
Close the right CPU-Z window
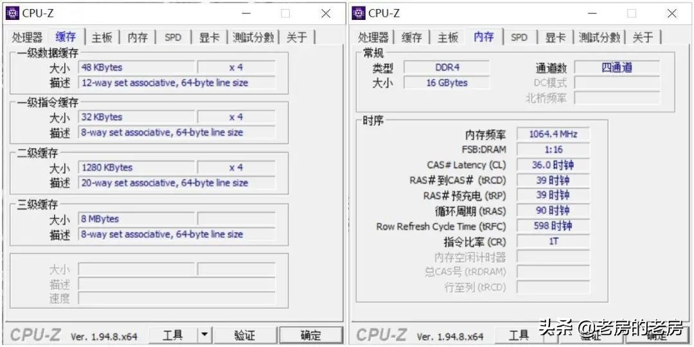coord(672,13)
